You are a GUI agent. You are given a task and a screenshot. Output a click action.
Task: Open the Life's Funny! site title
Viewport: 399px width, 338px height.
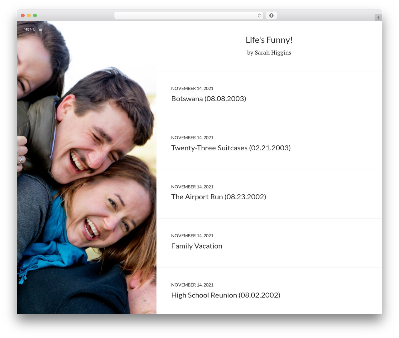click(269, 40)
